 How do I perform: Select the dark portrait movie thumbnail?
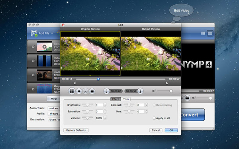pyautogui.click(x=44, y=75)
